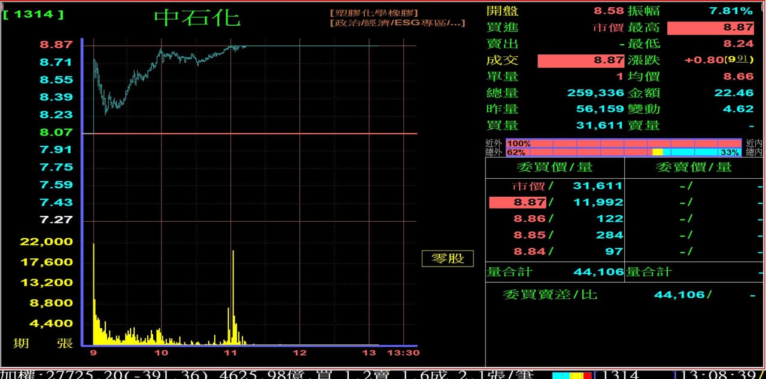766x379 pixels.
Task: Click the 張 unit label below volume axis
Action: (x=65, y=343)
